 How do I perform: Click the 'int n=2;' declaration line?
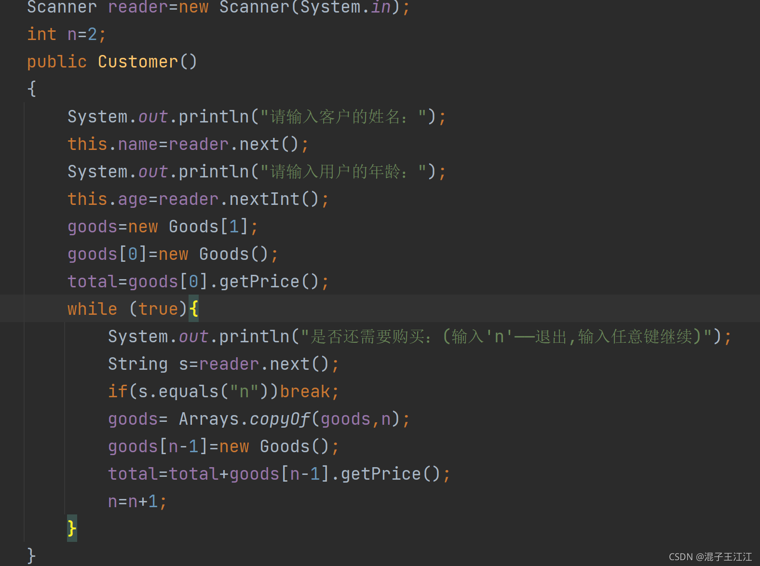(67, 34)
